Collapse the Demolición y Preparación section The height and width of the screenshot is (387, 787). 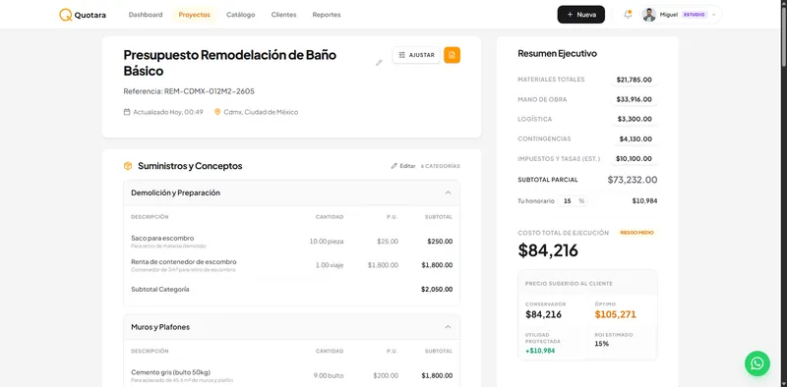click(x=448, y=193)
